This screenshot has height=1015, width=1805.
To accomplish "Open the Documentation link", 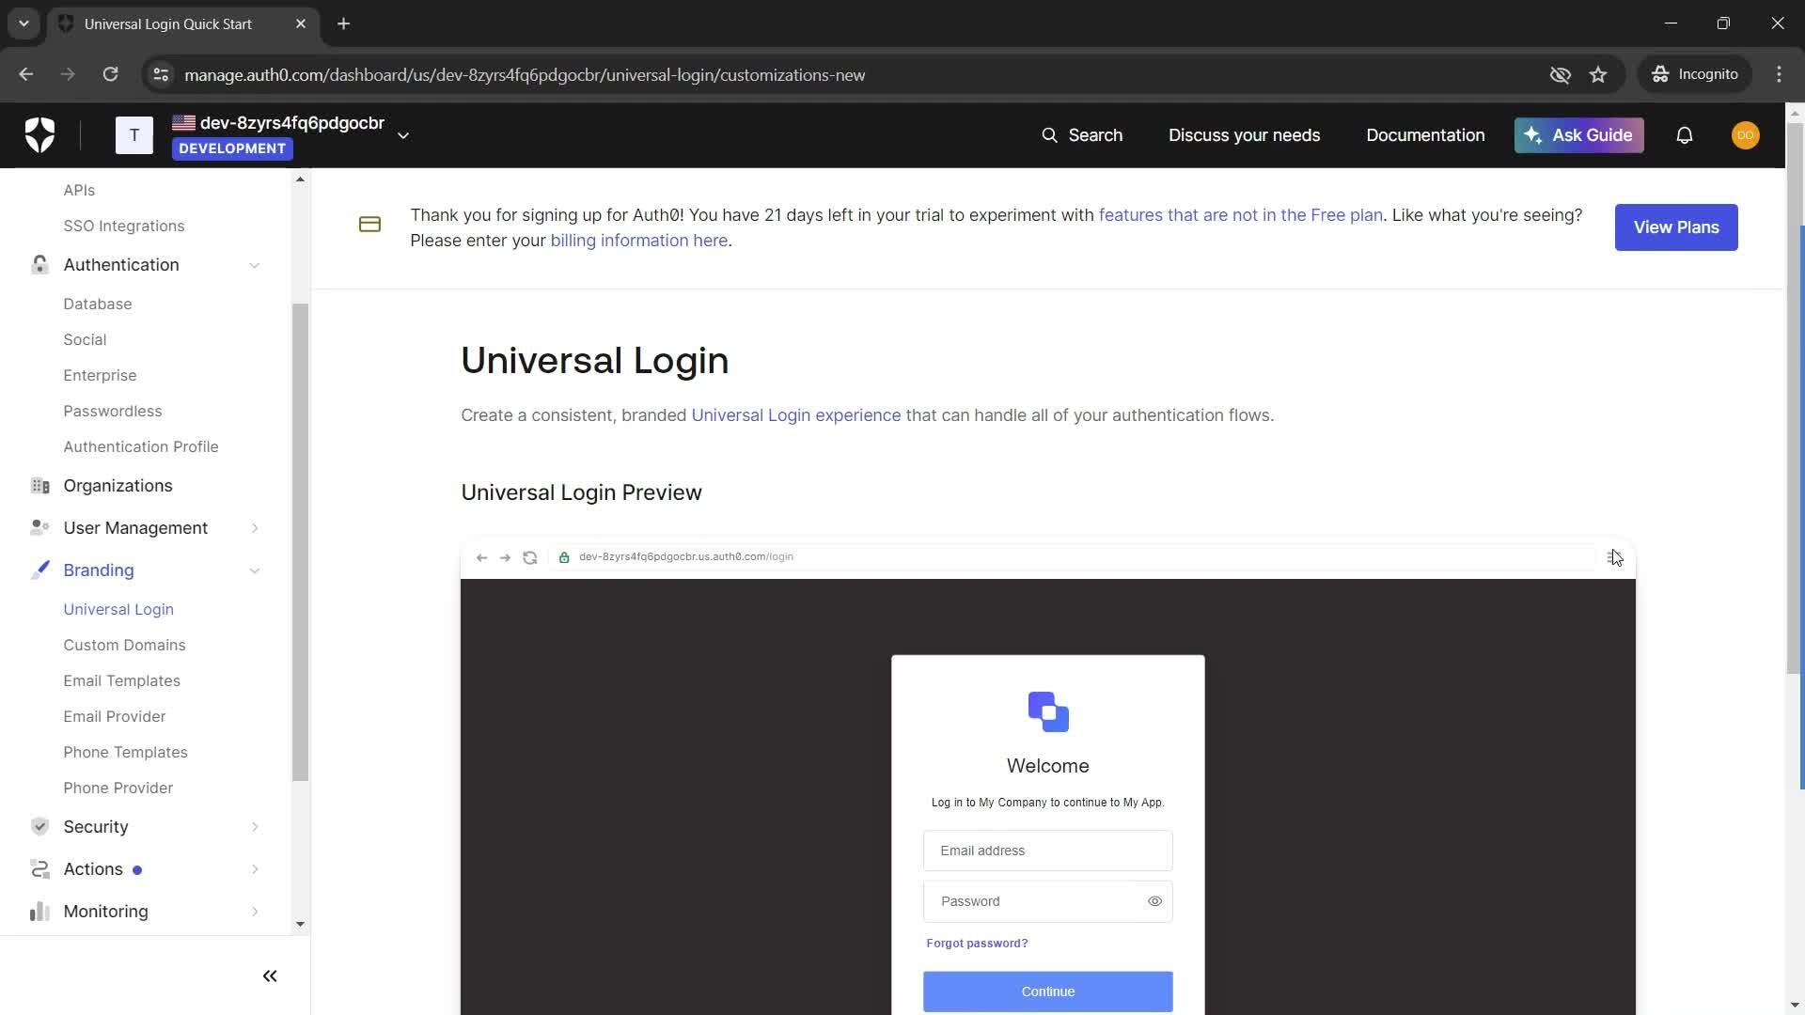I will click(1425, 135).
